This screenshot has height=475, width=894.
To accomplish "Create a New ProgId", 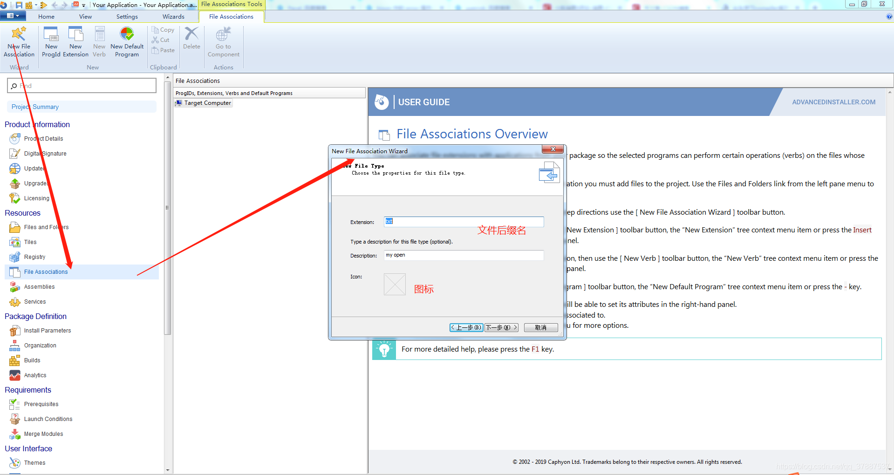I will coord(51,41).
